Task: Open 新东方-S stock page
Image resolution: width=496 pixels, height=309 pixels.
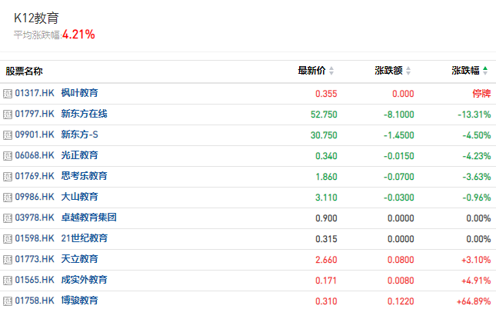Action: [x=80, y=135]
